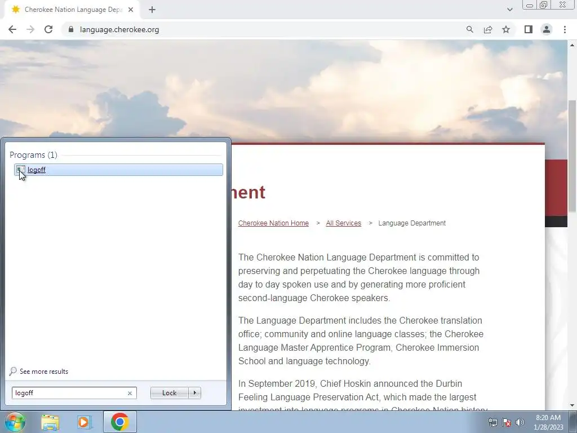Select the Cherokee Nation Language Department tab
The height and width of the screenshot is (433, 577).
coord(72,10)
